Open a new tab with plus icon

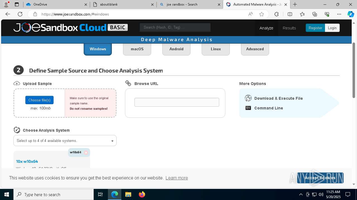[x=295, y=4]
